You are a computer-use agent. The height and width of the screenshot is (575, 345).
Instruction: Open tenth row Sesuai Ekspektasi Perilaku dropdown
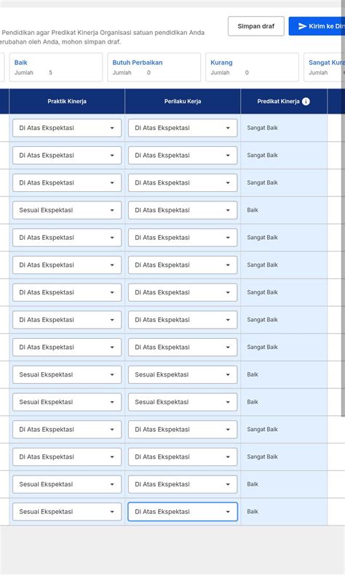183,375
